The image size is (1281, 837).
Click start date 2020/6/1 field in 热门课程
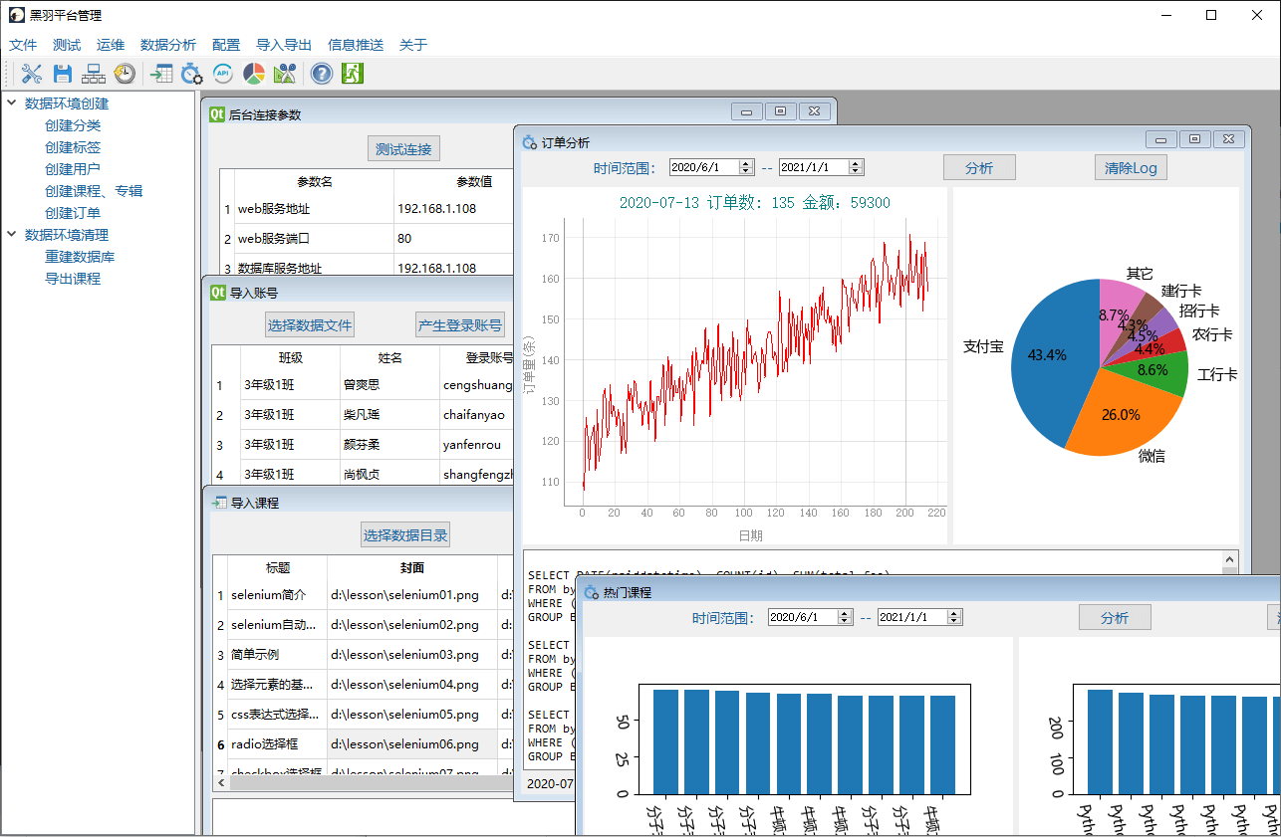tap(803, 617)
